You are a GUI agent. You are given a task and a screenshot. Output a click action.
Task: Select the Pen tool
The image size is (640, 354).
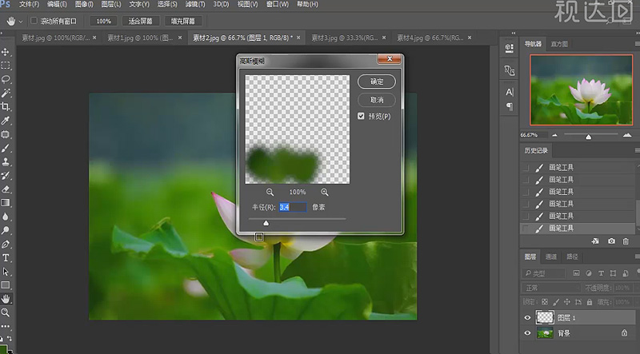click(x=6, y=245)
